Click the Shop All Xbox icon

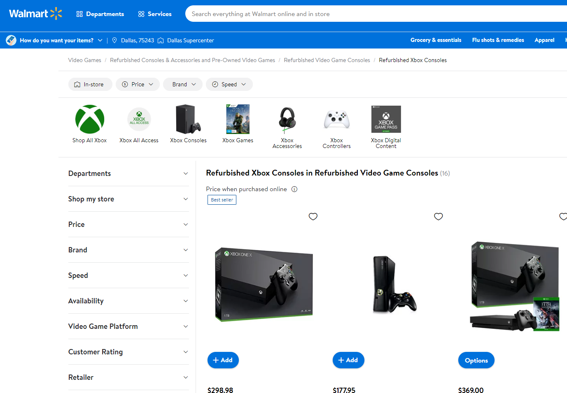pyautogui.click(x=89, y=119)
